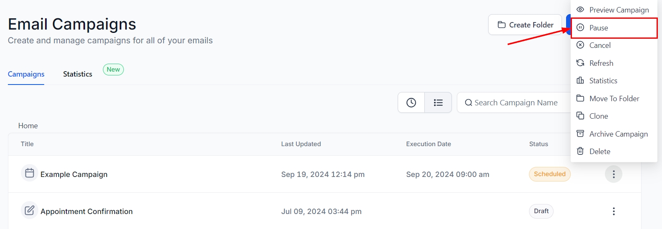
Task: Click the calendar icon beside Example Campaign
Action: point(30,173)
